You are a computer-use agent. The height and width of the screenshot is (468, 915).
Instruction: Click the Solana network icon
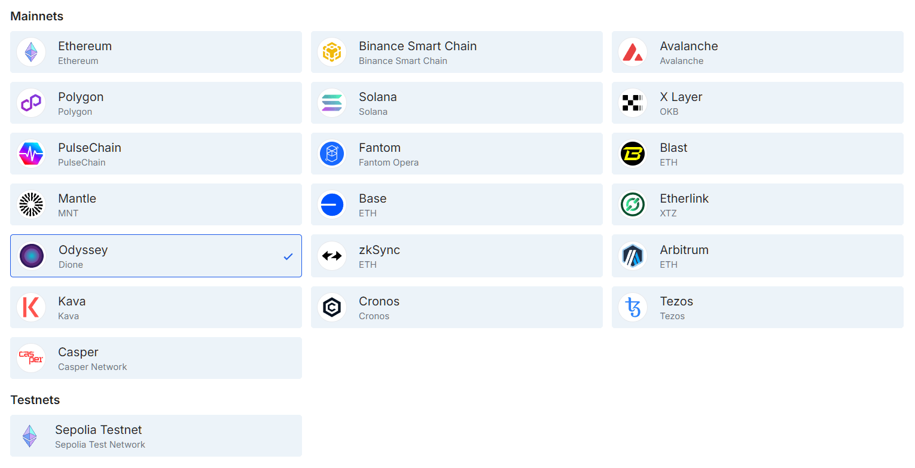point(332,103)
